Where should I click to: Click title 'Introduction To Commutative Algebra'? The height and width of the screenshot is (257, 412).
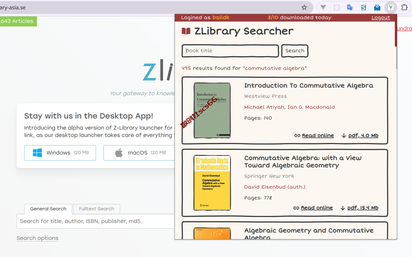click(x=309, y=85)
